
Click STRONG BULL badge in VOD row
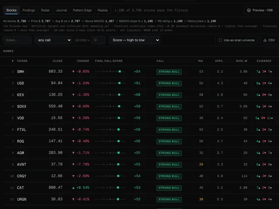click(169, 118)
